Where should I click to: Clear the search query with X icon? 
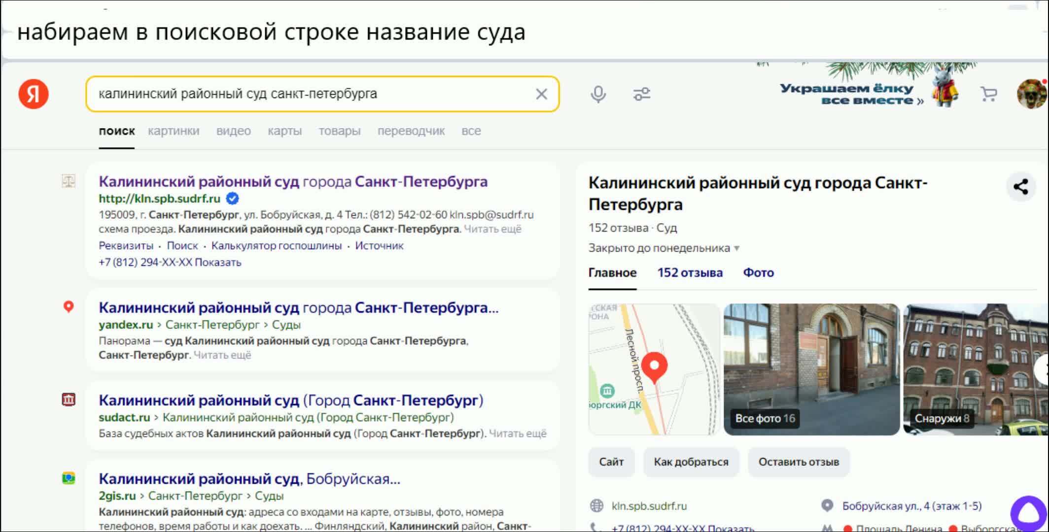[x=541, y=94]
